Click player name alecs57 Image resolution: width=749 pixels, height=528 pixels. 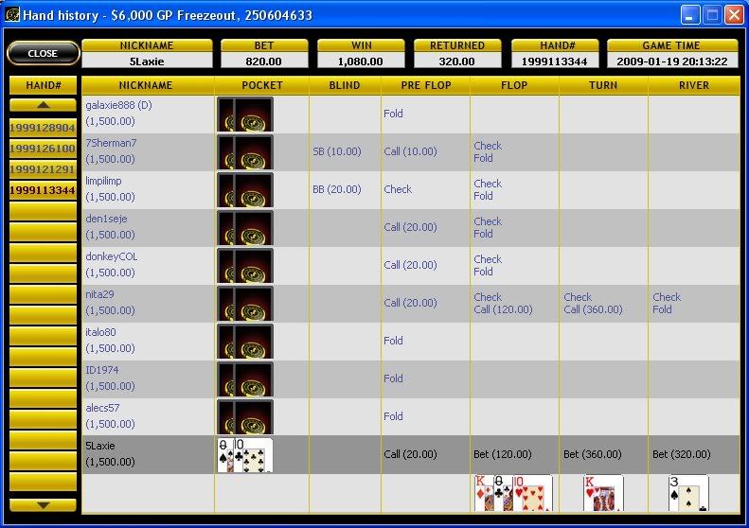(x=102, y=408)
